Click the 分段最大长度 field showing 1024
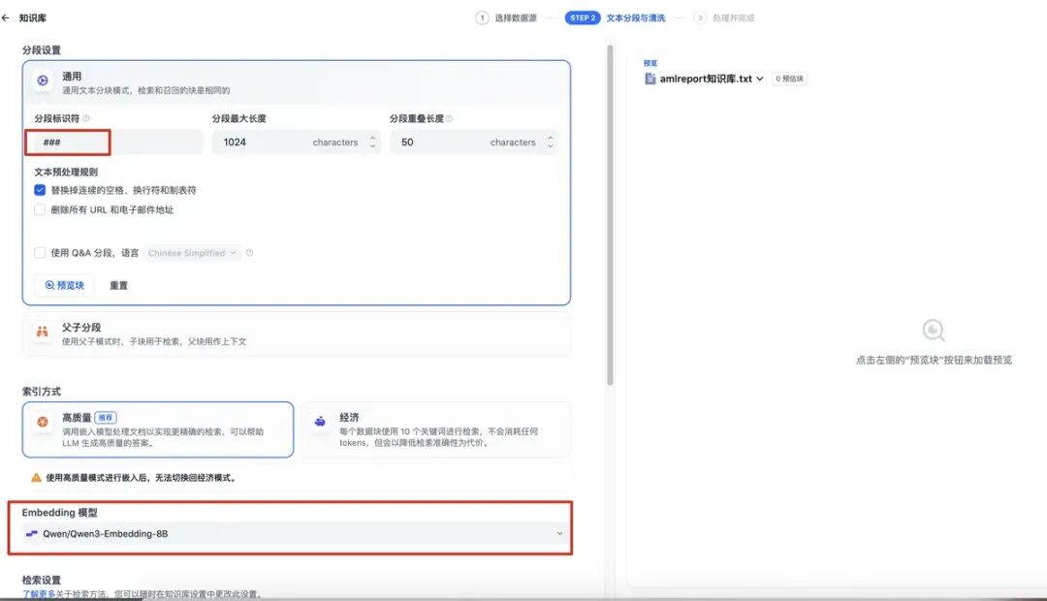1047x601 pixels. pyautogui.click(x=296, y=142)
